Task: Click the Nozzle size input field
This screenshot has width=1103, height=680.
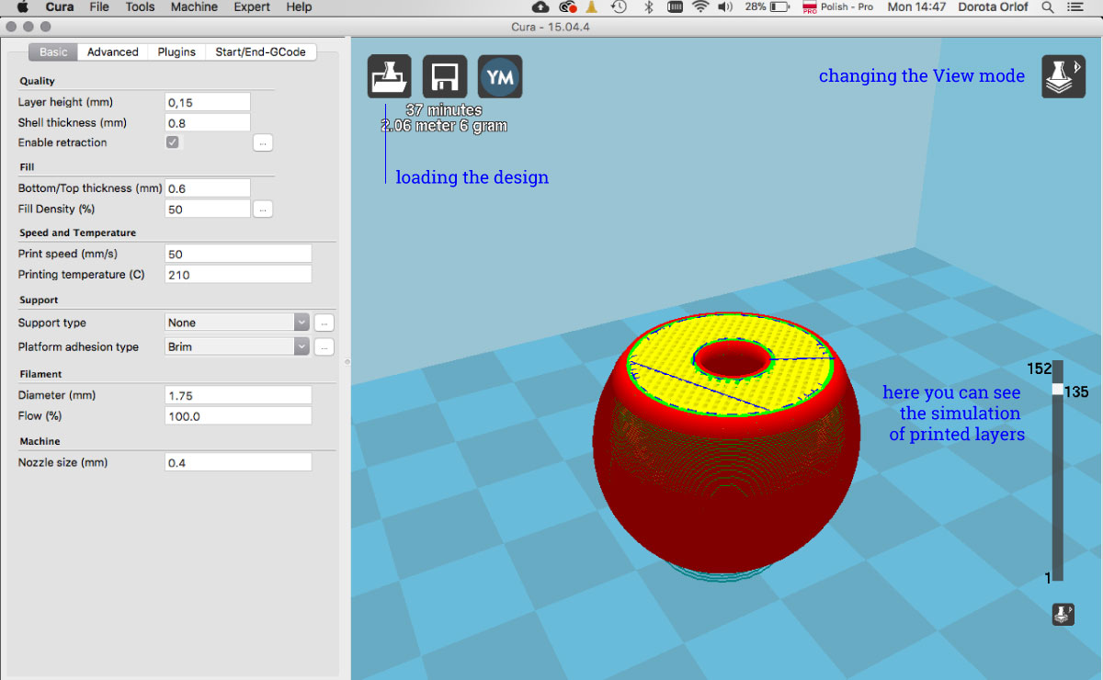Action: [x=238, y=462]
